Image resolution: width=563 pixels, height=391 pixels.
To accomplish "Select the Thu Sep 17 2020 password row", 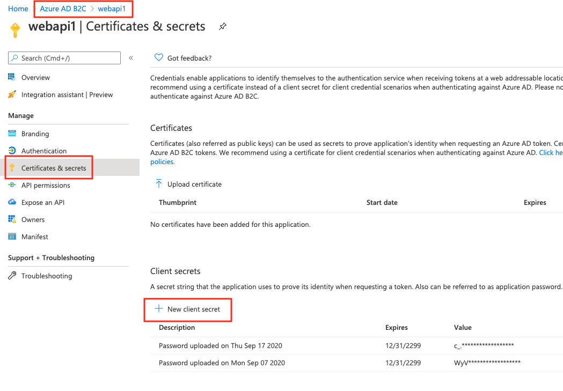I will coord(356,346).
